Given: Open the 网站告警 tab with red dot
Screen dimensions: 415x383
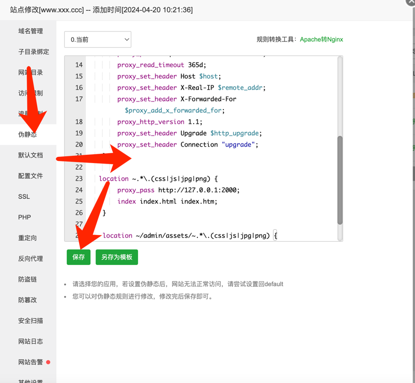Looking at the screenshot, I should click(30, 362).
